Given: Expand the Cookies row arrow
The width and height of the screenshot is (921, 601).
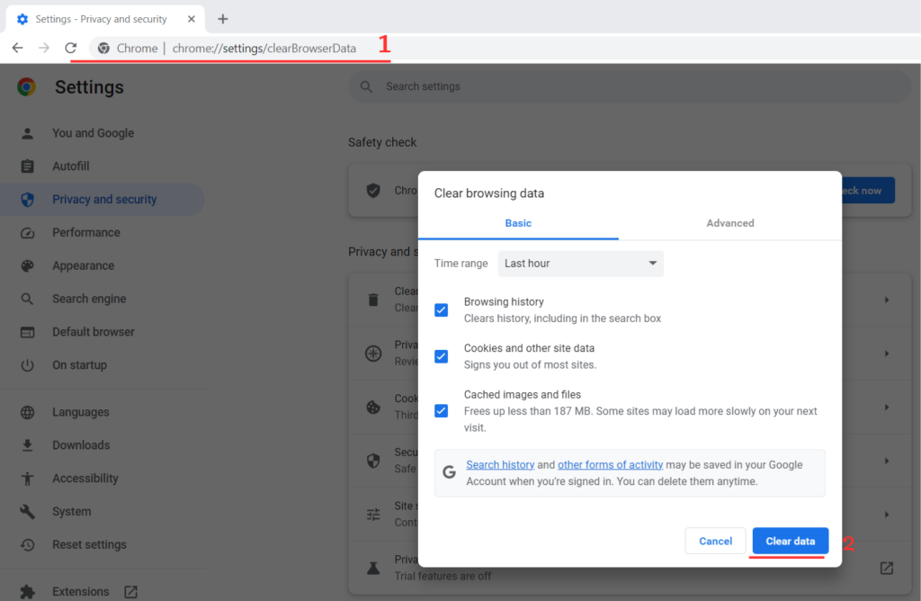Looking at the screenshot, I should tap(886, 408).
